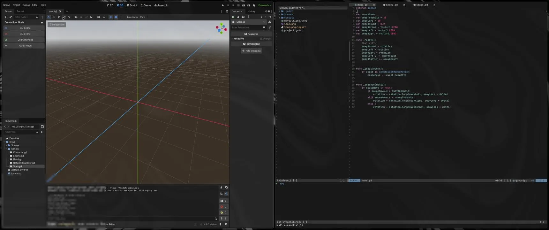Click the load resource icon in Inspector

238,17
